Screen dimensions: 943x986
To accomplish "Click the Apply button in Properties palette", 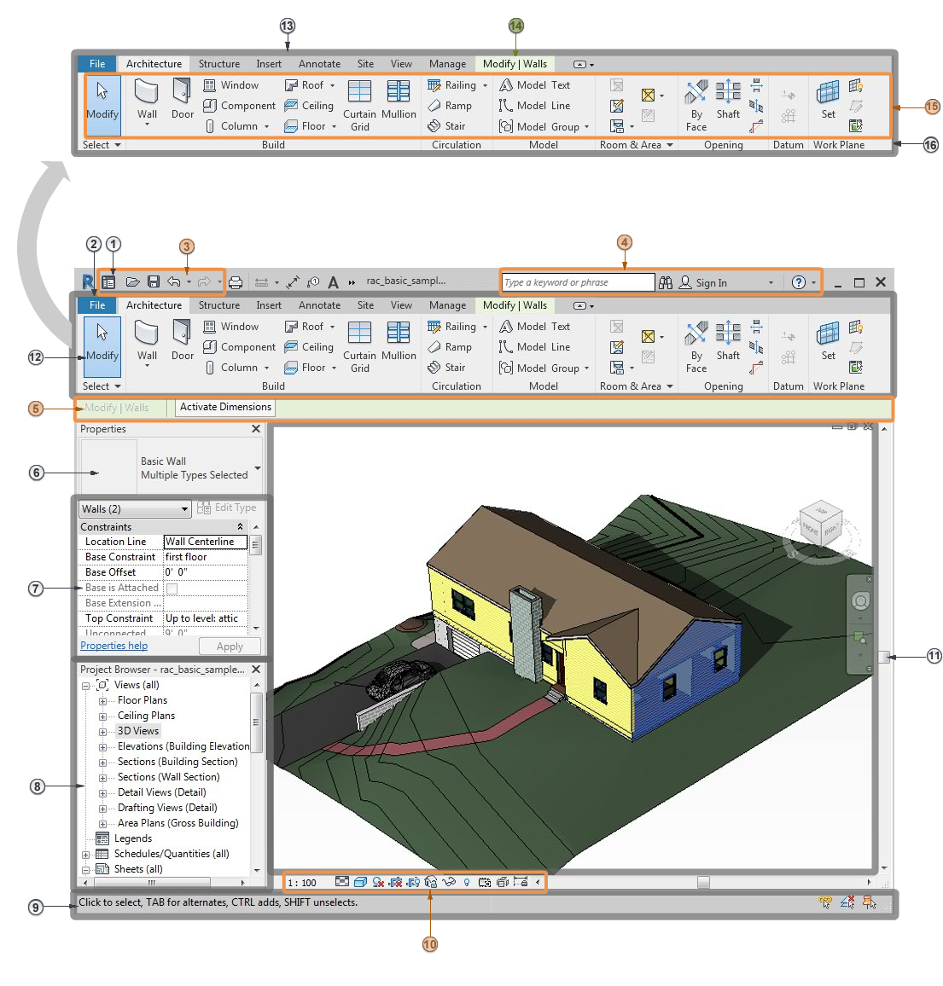I will coord(230,646).
